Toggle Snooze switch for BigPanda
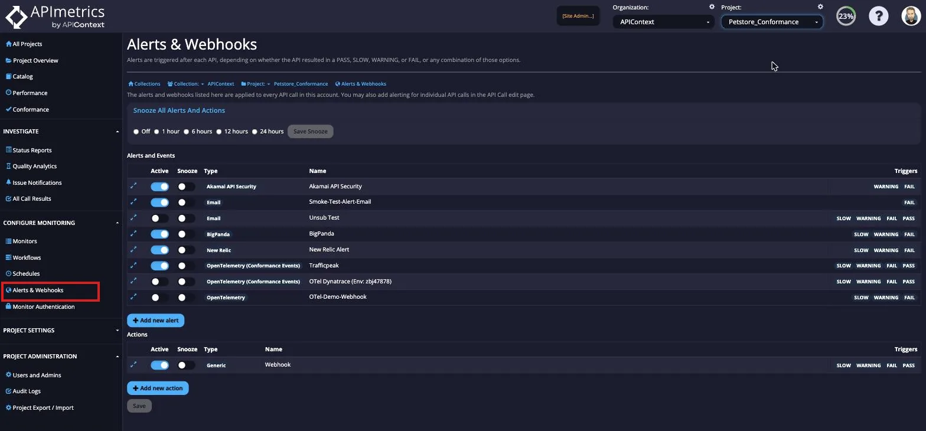The height and width of the screenshot is (431, 926). coord(186,234)
